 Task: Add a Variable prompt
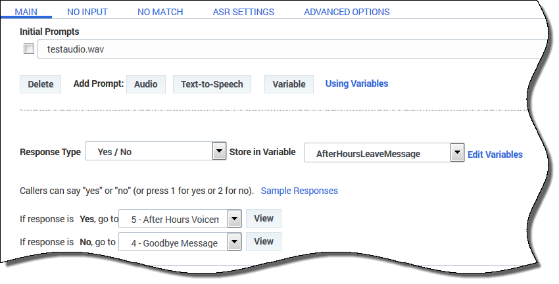point(289,84)
